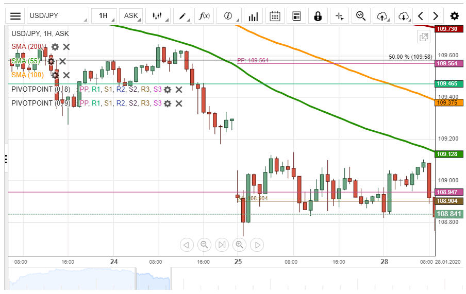The image size is (466, 294).
Task: Open chart settings gear in the toolbar
Action: (x=454, y=16)
